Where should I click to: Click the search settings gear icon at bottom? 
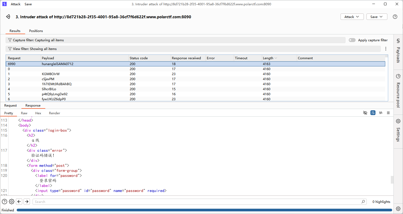point(12,202)
